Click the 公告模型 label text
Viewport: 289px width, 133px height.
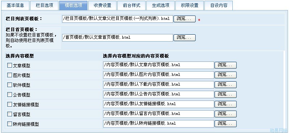(21, 95)
